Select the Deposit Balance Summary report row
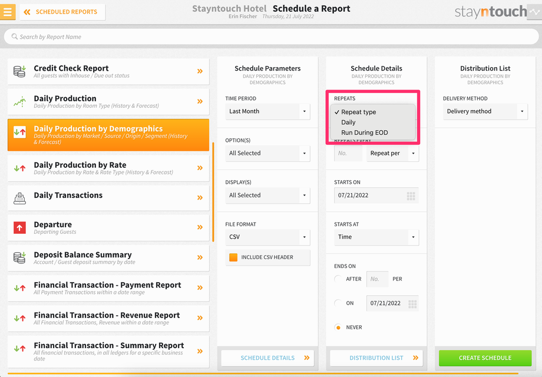Image resolution: width=542 pixels, height=377 pixels. (x=108, y=258)
